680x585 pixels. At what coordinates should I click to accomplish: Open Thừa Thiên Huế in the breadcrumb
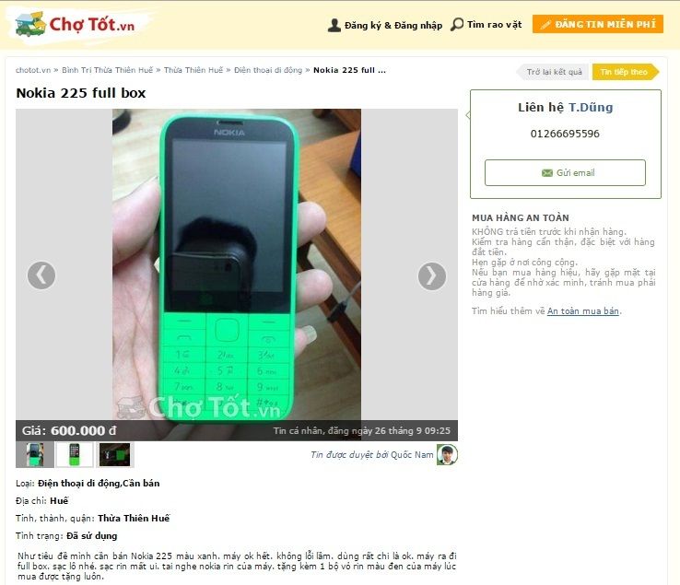tap(193, 70)
